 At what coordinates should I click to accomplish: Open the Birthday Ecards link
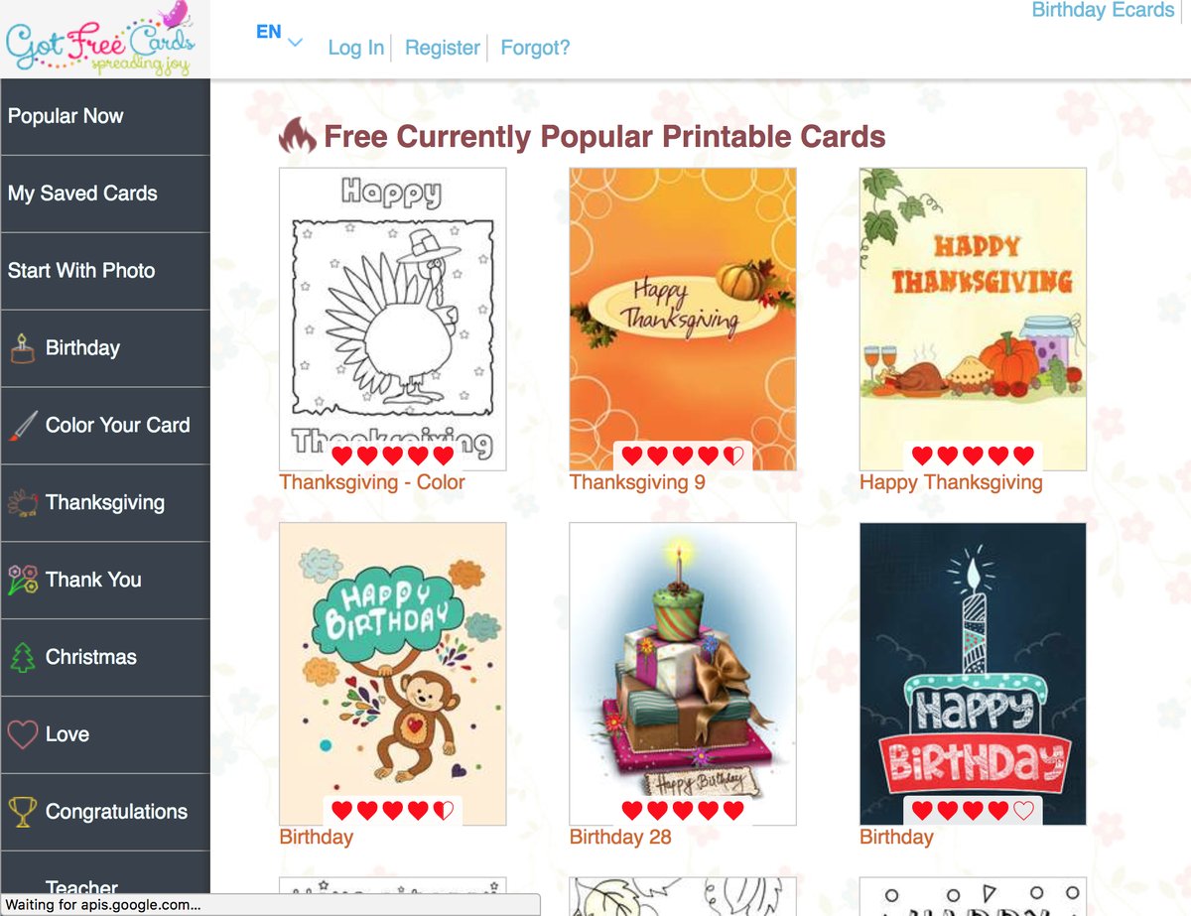(1103, 11)
